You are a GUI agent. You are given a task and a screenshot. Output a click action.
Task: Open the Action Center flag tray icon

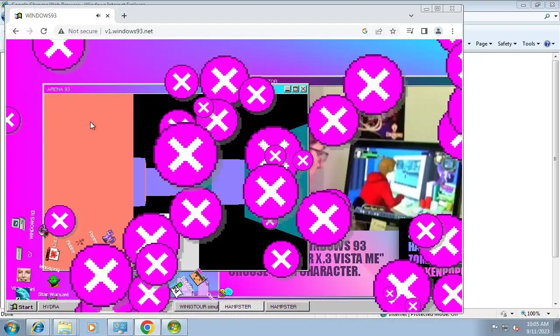(495, 328)
